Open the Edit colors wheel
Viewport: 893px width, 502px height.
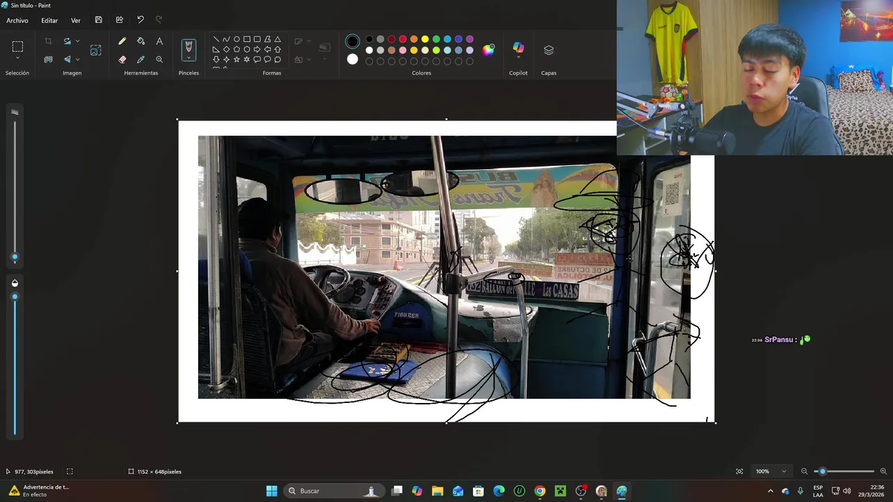click(488, 50)
